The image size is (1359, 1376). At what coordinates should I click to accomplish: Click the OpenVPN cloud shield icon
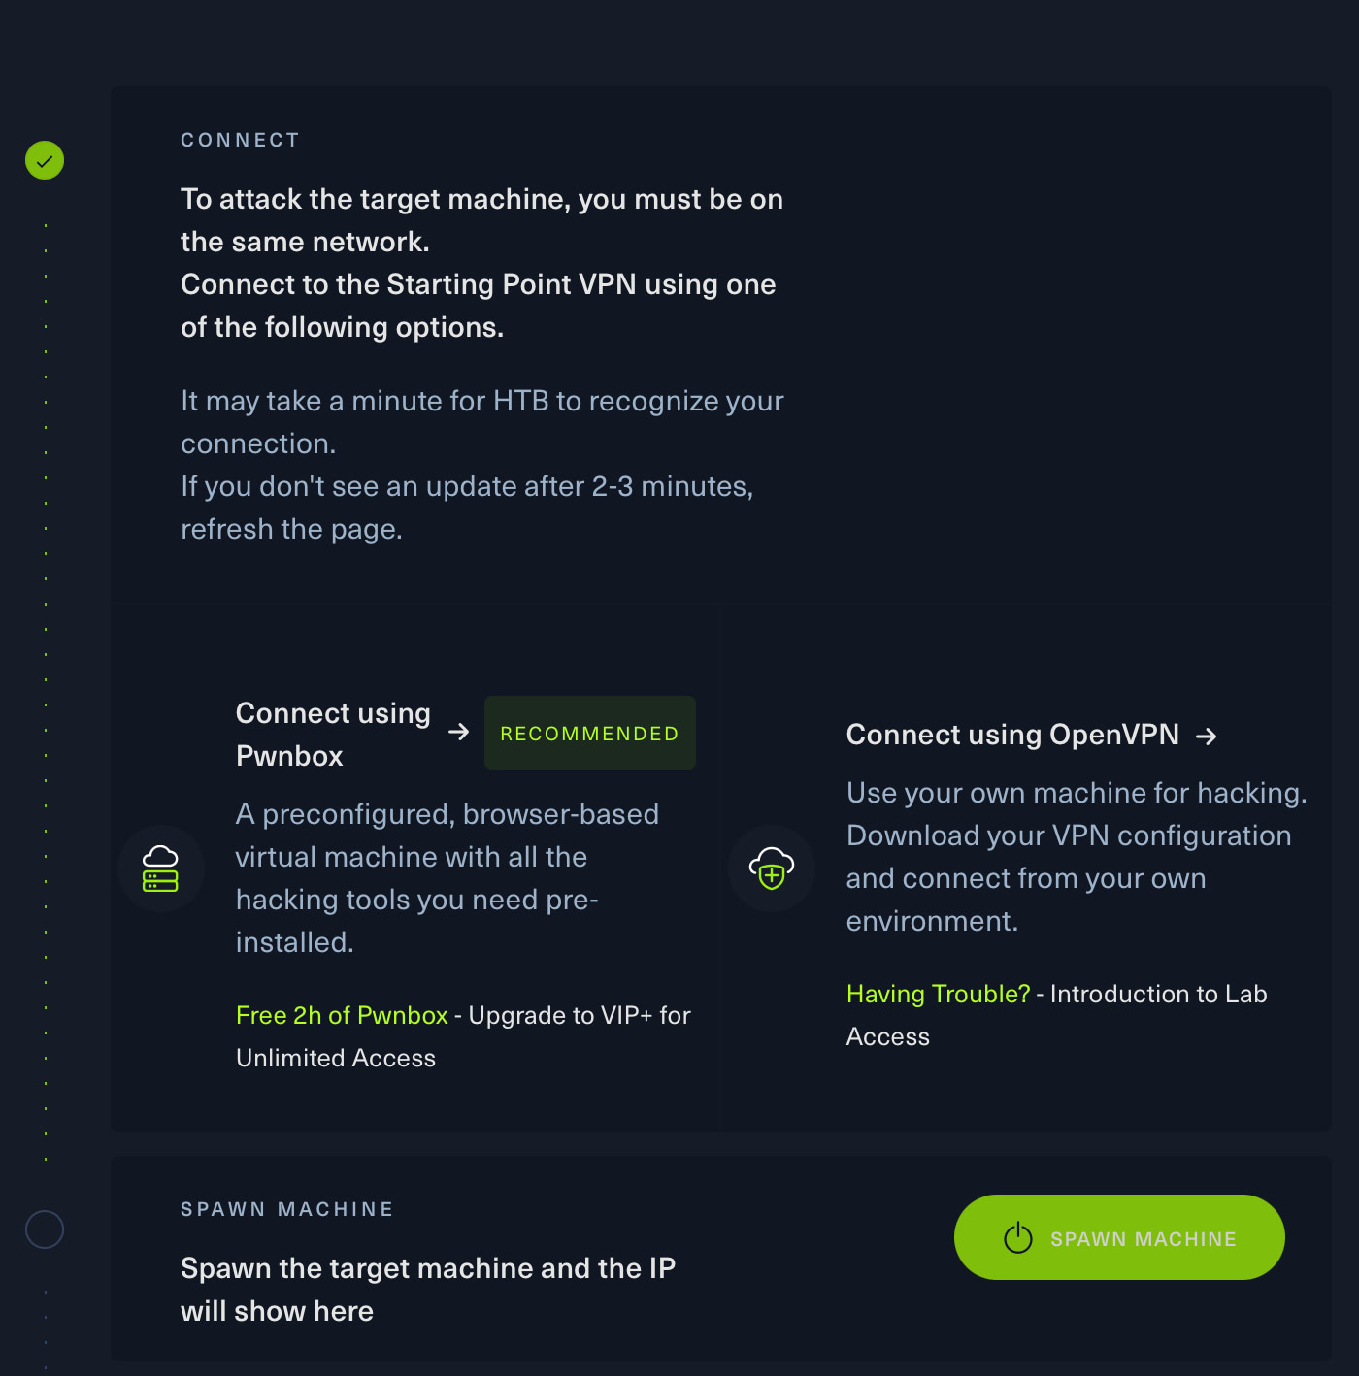click(772, 868)
